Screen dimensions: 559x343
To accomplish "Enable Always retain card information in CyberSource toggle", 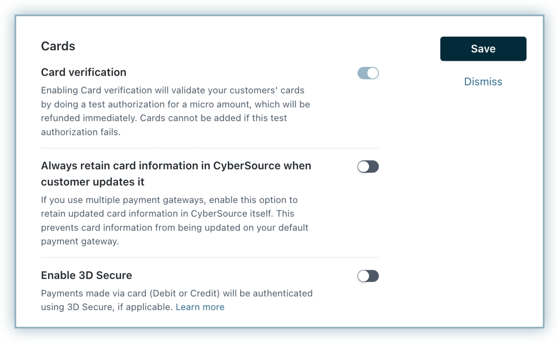I will point(368,166).
